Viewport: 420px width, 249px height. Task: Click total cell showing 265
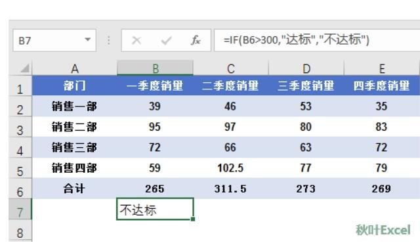(x=155, y=189)
